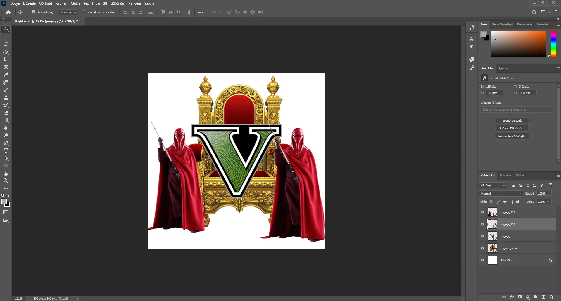This screenshot has height=301, width=561.
Task: Open the Katmanlar panel menu
Action: point(558,176)
